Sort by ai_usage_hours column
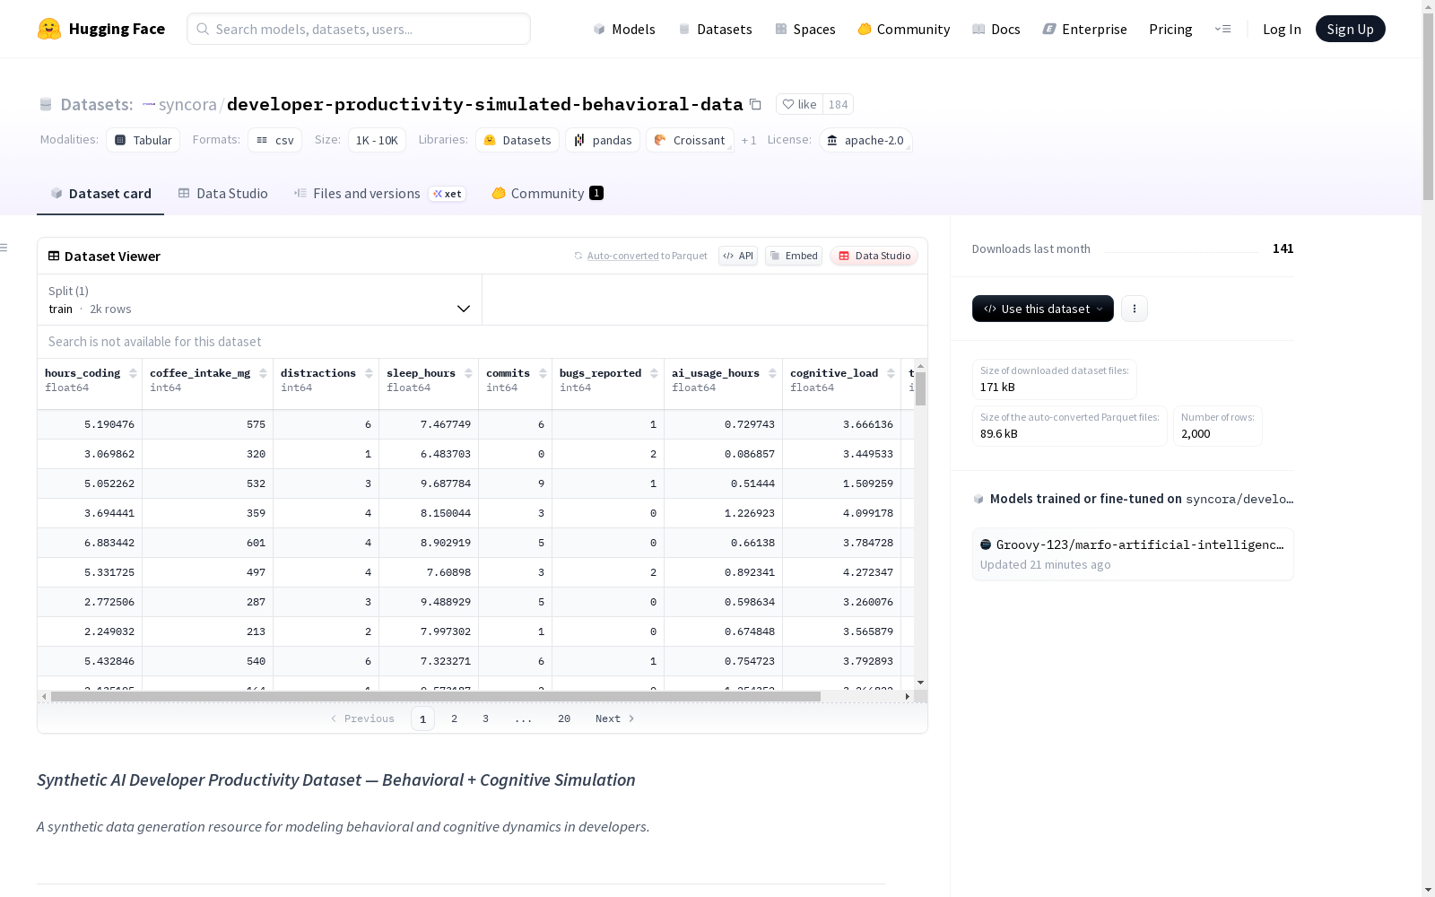Image resolution: width=1435 pixels, height=897 pixels. pos(772,373)
